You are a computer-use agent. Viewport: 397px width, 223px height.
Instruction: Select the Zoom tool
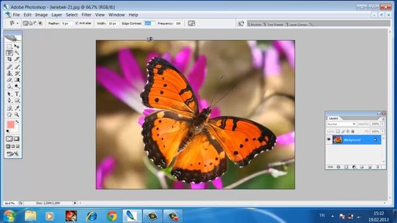click(17, 115)
